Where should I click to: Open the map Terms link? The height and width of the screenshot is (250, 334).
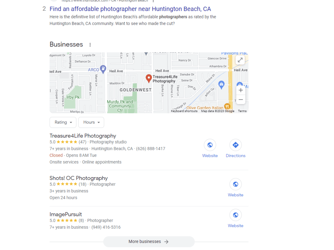(x=242, y=111)
